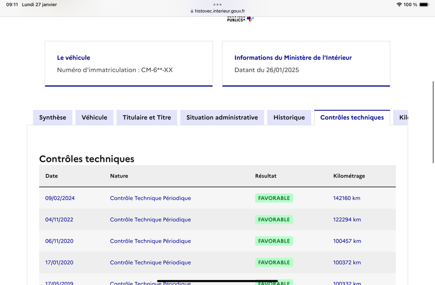Click the Le véhicule card title
435x285 pixels.
pos(73,58)
